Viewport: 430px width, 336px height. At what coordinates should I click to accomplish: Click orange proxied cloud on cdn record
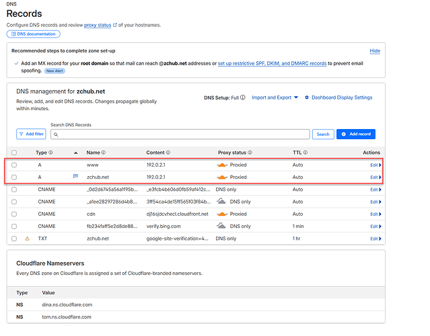tap(222, 214)
